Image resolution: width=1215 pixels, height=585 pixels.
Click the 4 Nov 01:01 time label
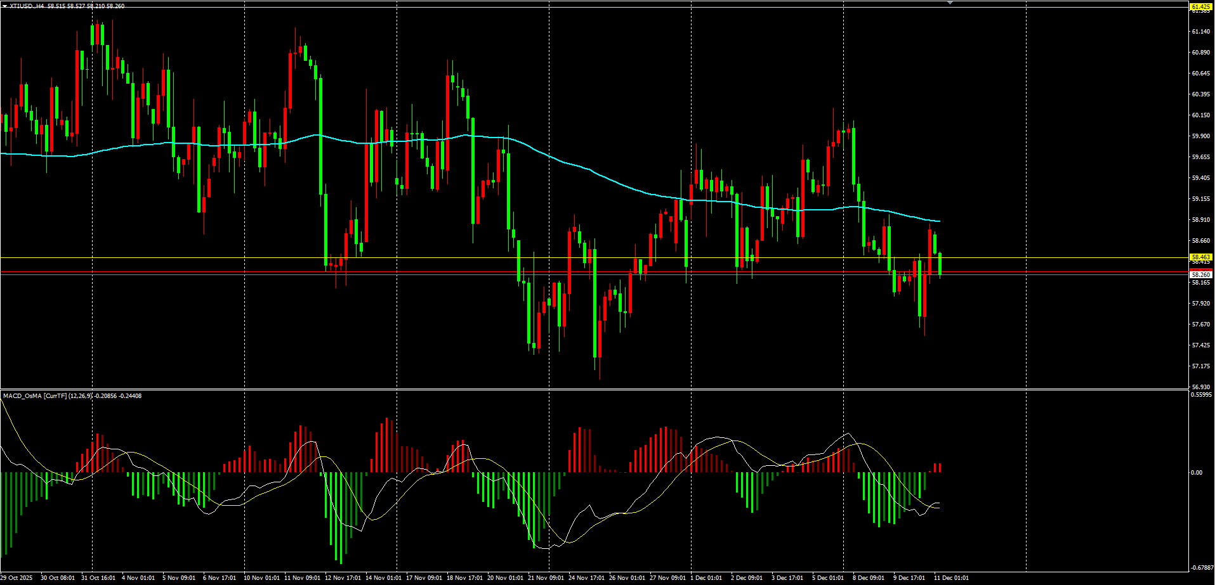click(x=138, y=578)
